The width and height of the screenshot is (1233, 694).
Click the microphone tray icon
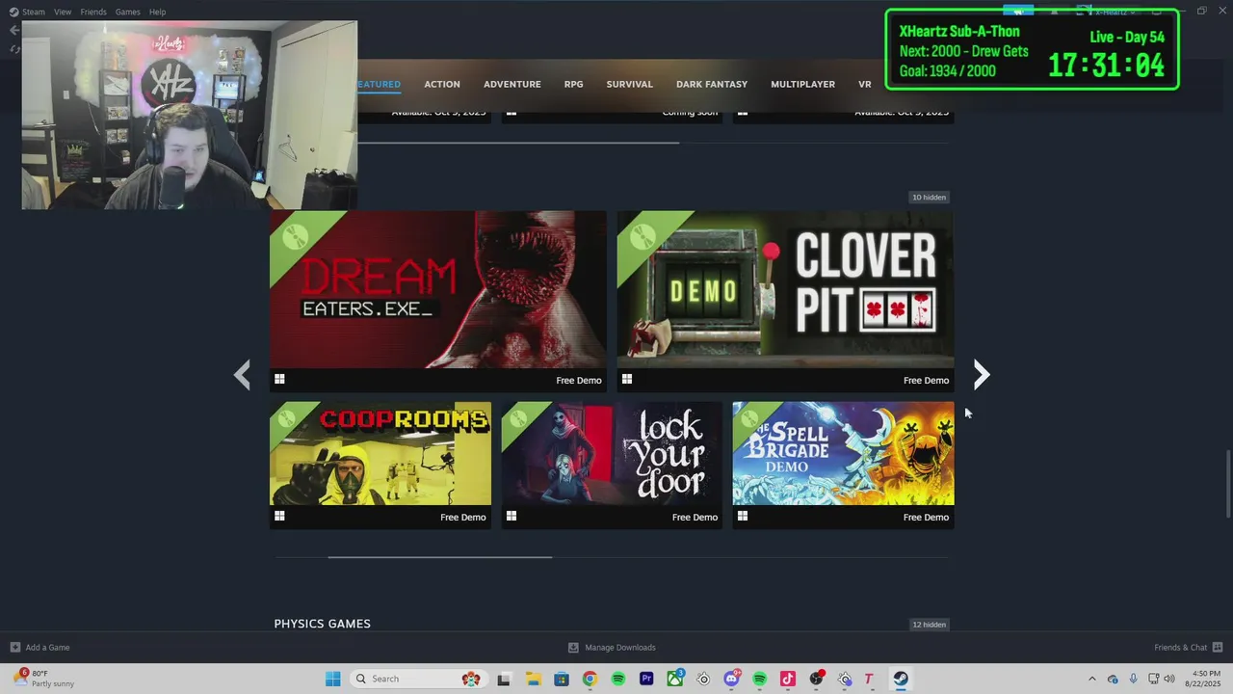point(1134,679)
